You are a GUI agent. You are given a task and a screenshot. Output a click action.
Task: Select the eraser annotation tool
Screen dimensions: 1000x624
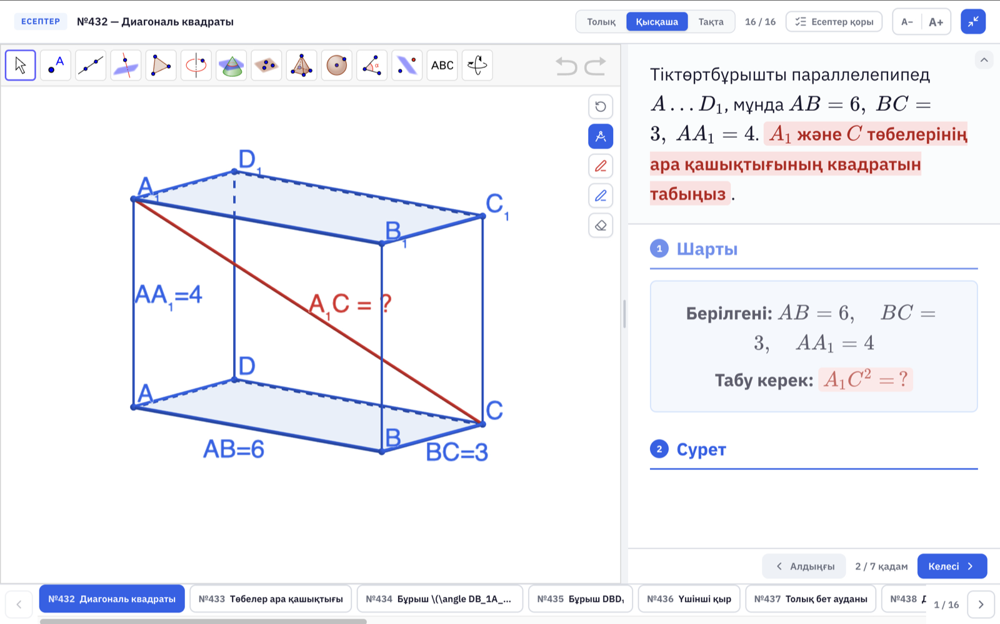(x=601, y=225)
